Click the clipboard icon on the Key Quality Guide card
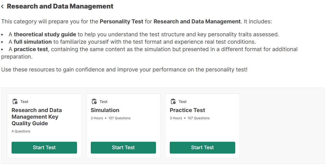The height and width of the screenshot is (164, 326). click(15, 102)
